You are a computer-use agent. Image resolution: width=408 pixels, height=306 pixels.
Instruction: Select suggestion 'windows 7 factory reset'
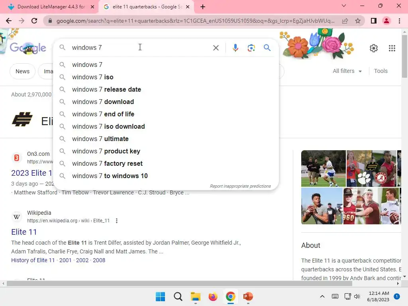click(x=166, y=164)
